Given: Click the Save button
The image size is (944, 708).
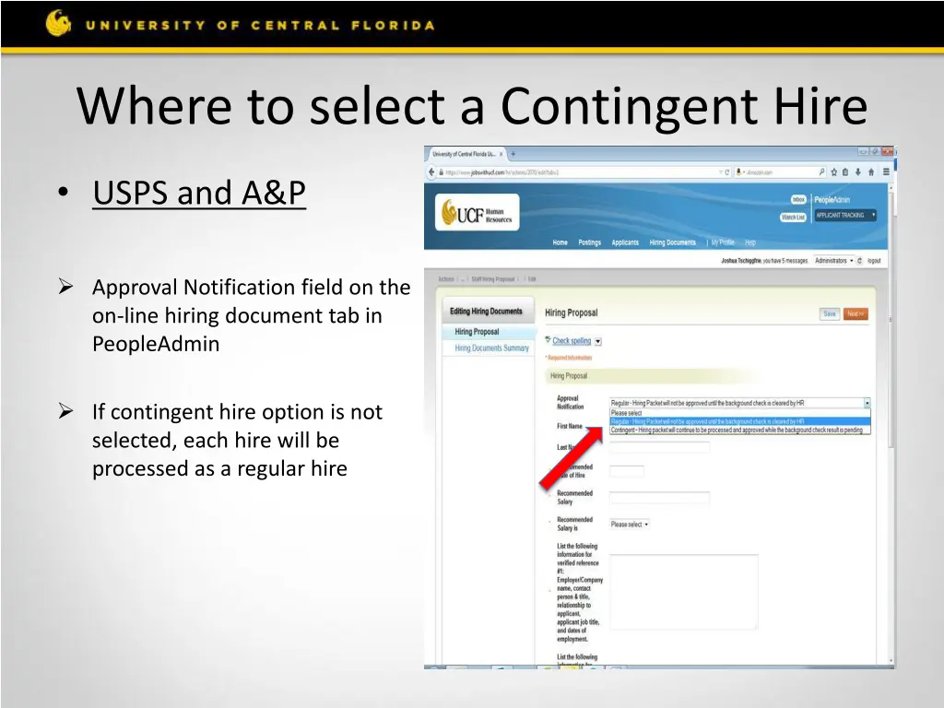Looking at the screenshot, I should 830,313.
